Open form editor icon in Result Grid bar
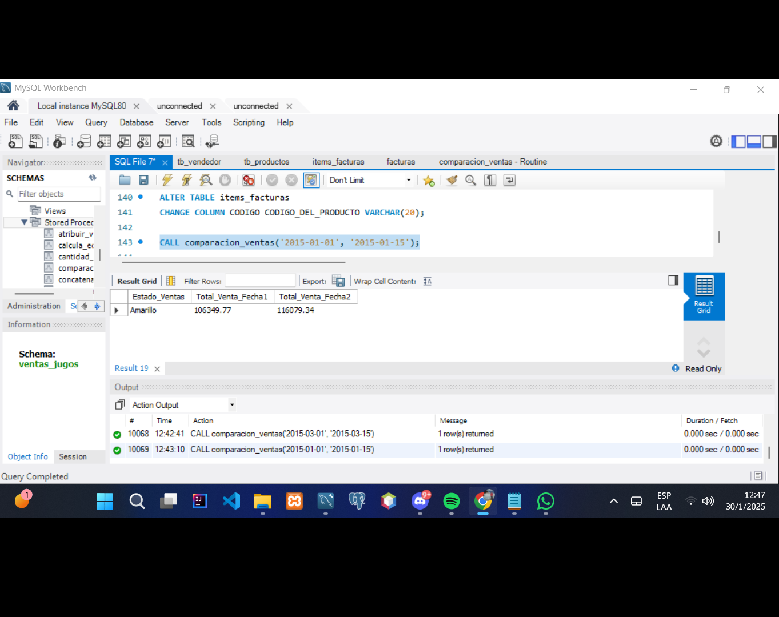 (171, 281)
